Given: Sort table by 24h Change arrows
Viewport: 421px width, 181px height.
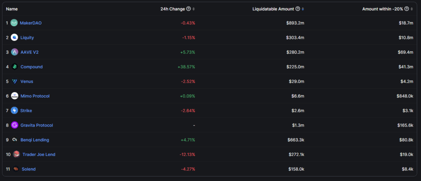Looking at the screenshot, I should 194,9.
